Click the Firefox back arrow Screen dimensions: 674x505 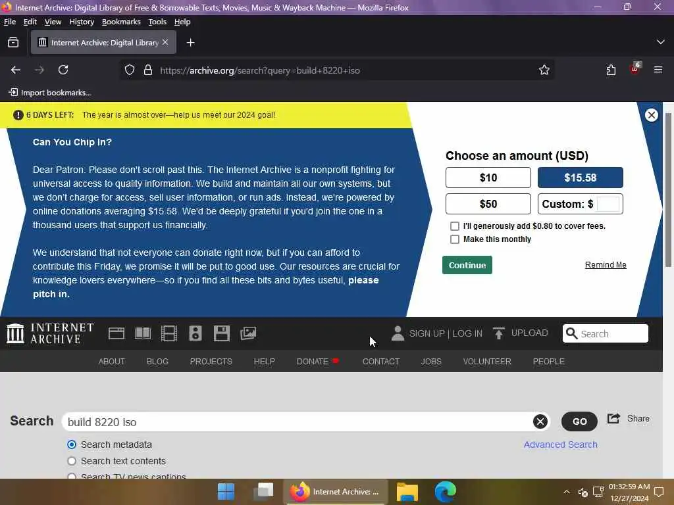(x=16, y=70)
